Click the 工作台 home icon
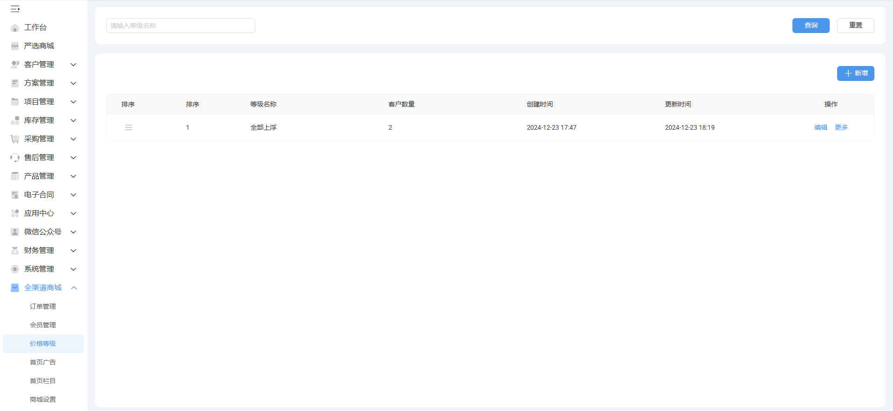This screenshot has height=411, width=893. [15, 27]
